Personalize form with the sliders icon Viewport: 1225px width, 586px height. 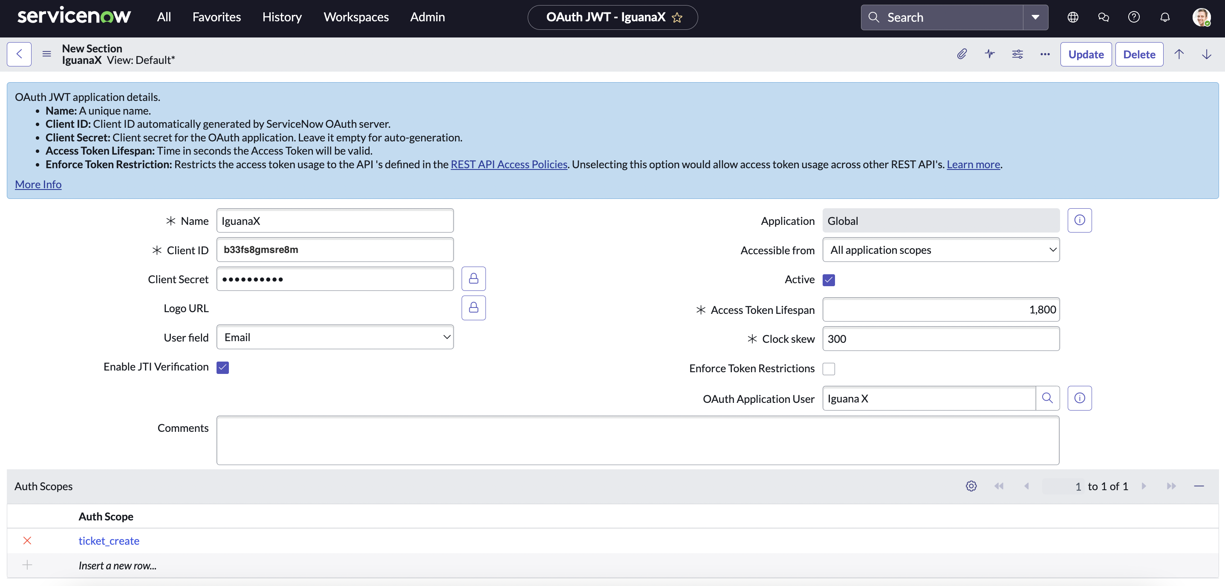point(1017,54)
